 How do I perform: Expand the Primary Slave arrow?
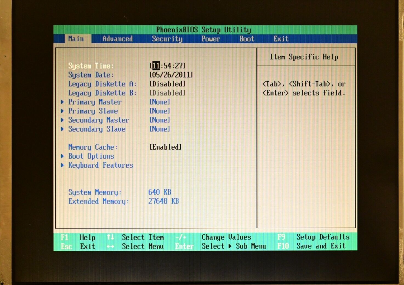[62, 111]
